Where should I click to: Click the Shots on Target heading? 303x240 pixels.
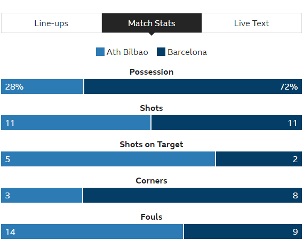pos(151,145)
